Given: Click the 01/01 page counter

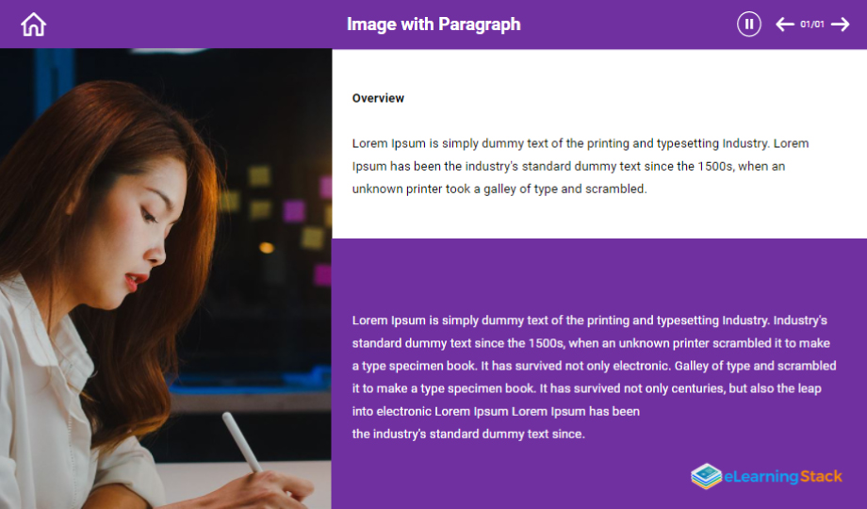Looking at the screenshot, I should (812, 25).
